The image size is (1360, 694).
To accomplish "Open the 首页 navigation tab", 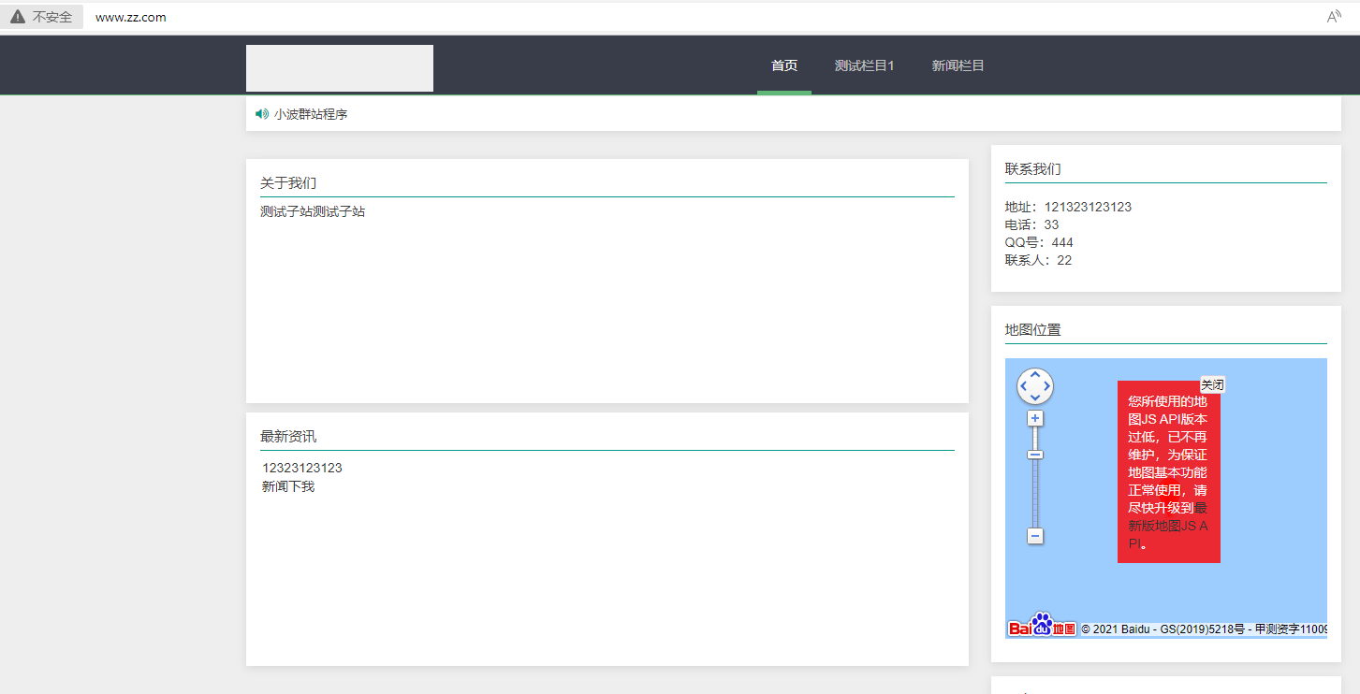I will (x=784, y=65).
